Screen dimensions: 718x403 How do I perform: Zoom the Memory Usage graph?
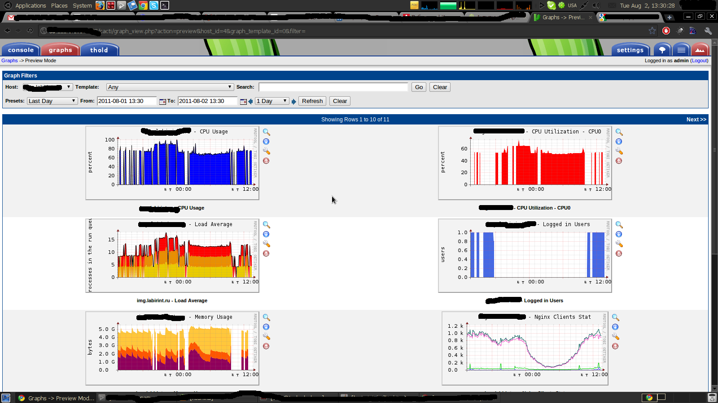(x=267, y=317)
